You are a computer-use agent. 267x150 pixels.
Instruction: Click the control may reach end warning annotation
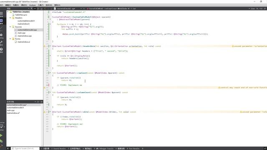[242, 87]
